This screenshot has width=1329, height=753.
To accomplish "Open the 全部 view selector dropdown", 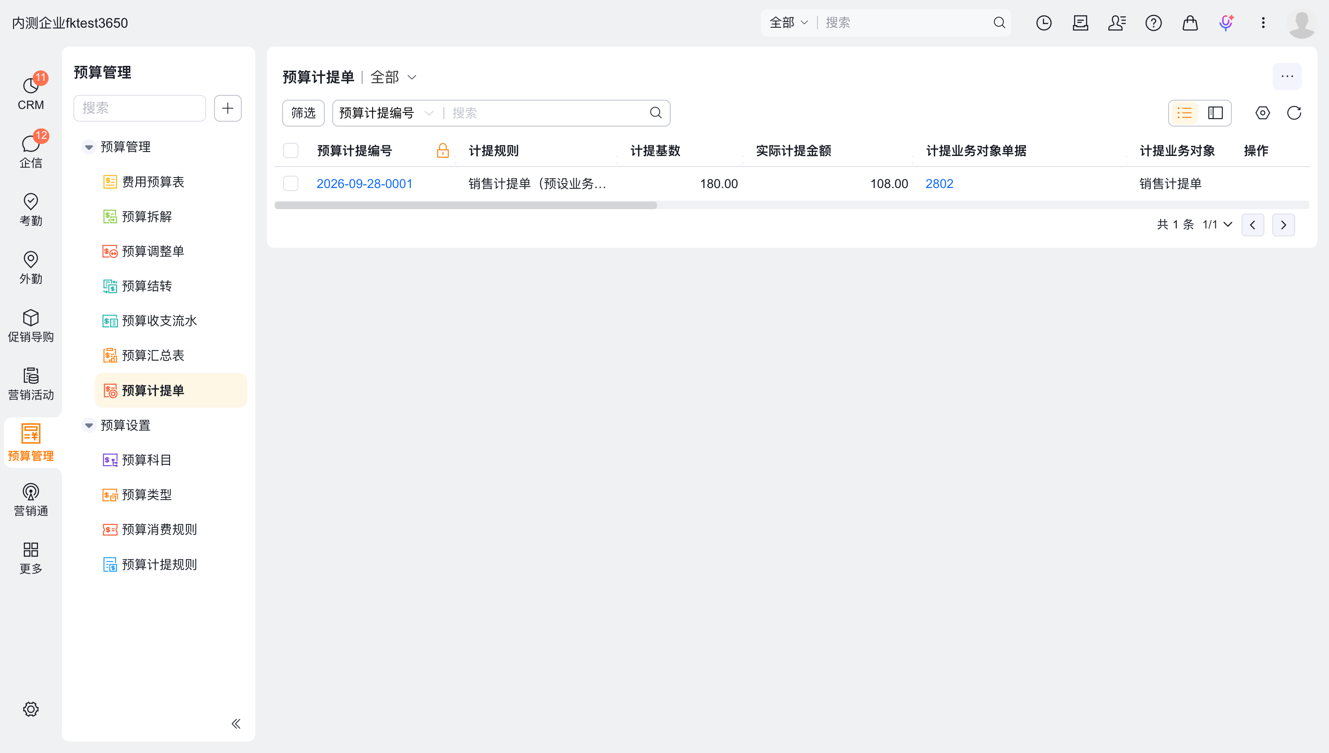I will (394, 77).
